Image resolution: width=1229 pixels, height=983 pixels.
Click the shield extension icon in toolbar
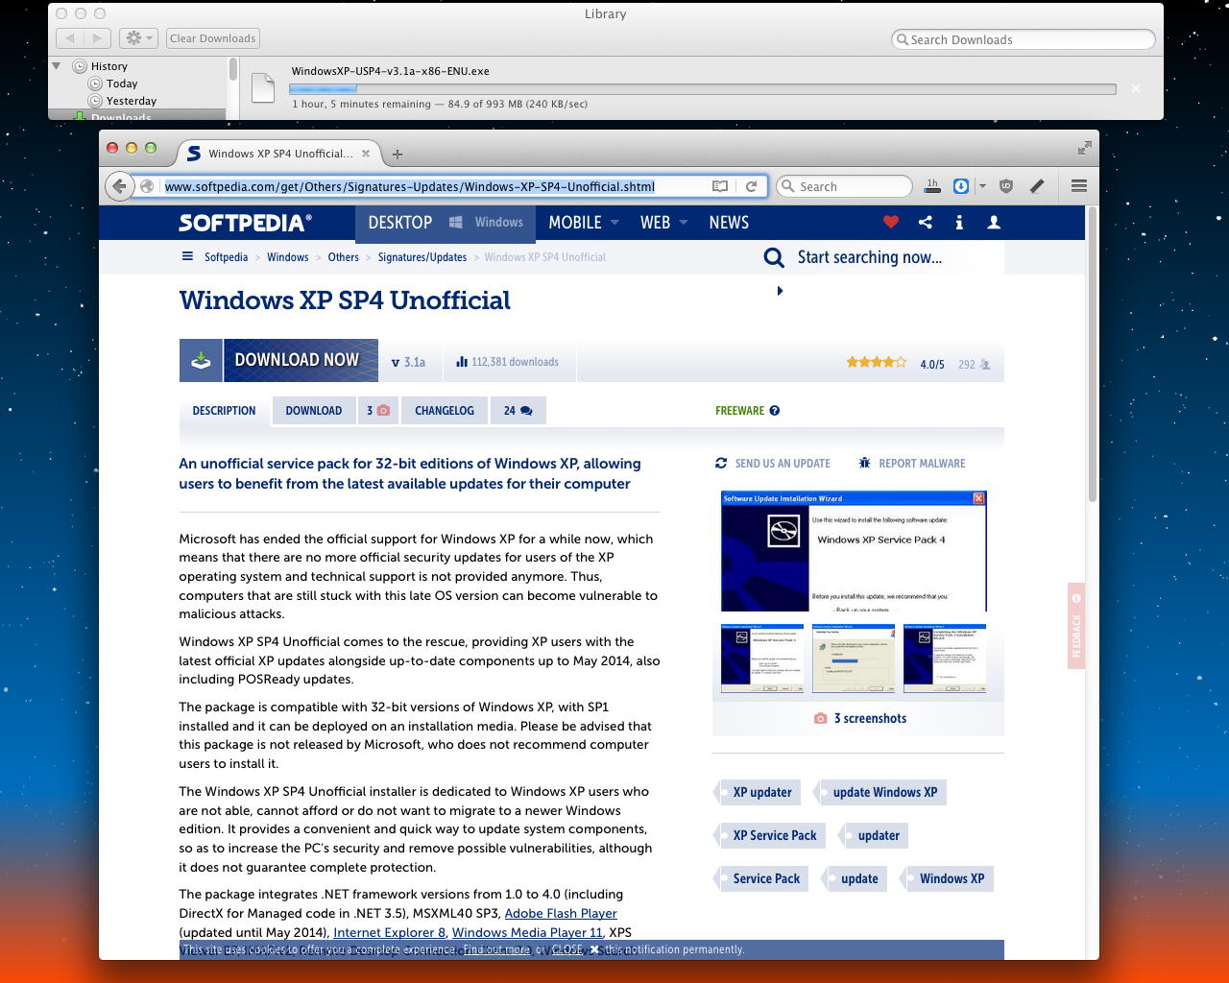click(x=1006, y=186)
